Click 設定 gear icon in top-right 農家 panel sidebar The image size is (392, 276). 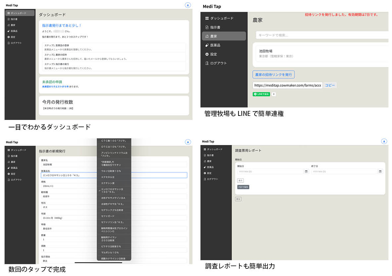207,54
